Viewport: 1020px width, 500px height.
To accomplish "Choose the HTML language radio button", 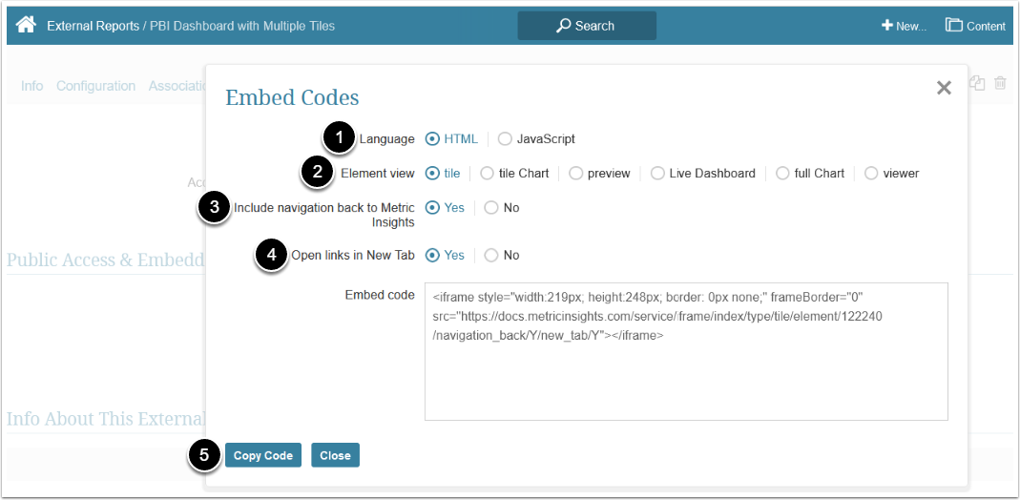I will coord(432,138).
